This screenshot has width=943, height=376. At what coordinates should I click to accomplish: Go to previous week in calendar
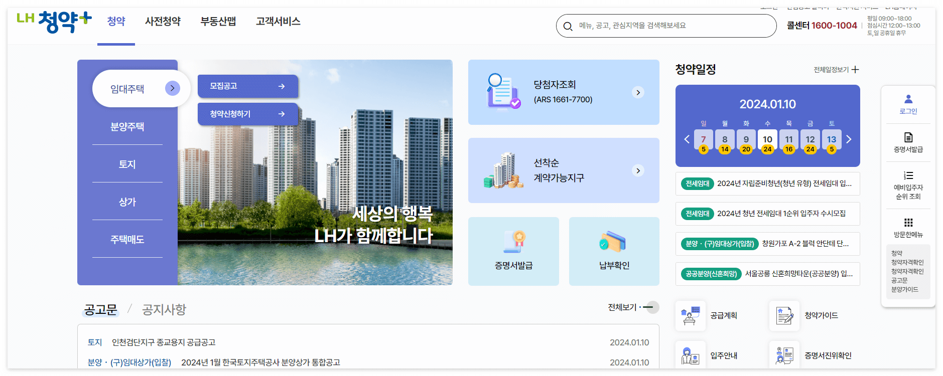click(687, 139)
